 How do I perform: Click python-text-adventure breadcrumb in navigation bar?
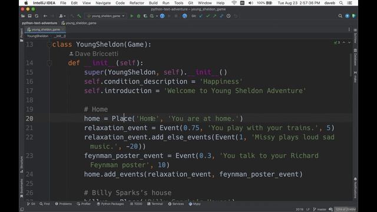coord(39,23)
